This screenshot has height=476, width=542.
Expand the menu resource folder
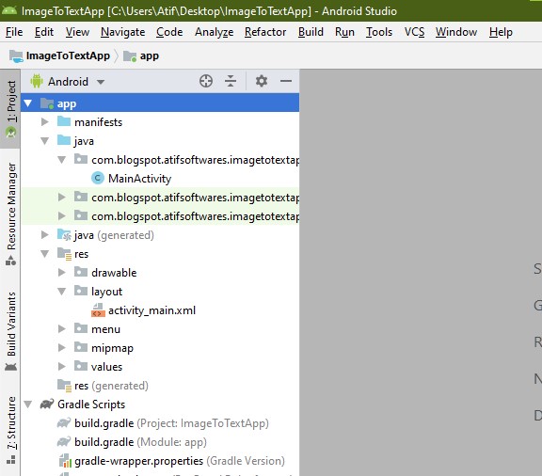(x=62, y=328)
